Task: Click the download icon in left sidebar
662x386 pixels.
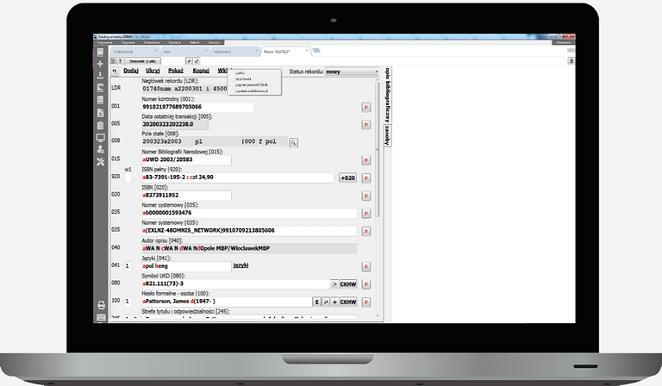Action: click(x=101, y=76)
